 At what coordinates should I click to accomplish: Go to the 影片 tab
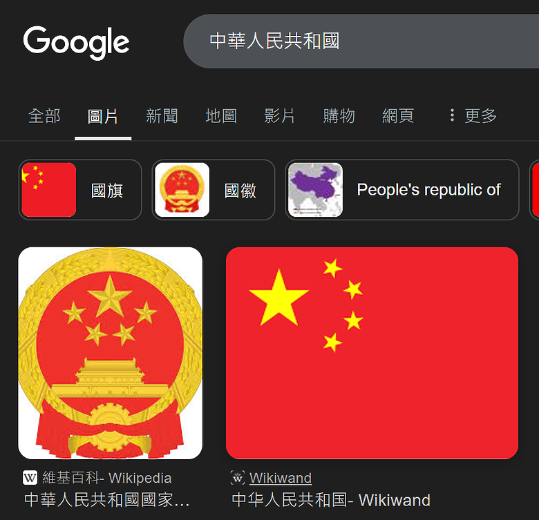[x=280, y=116]
